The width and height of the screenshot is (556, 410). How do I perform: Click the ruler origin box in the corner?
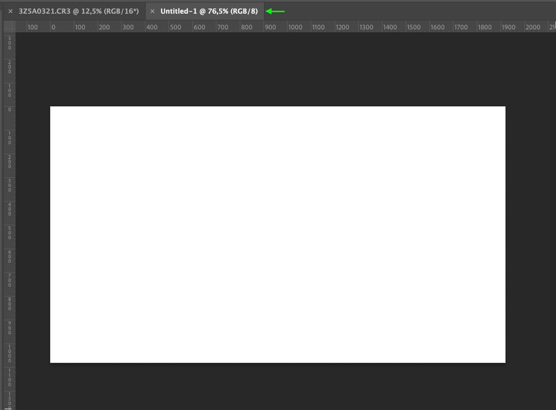coord(9,27)
